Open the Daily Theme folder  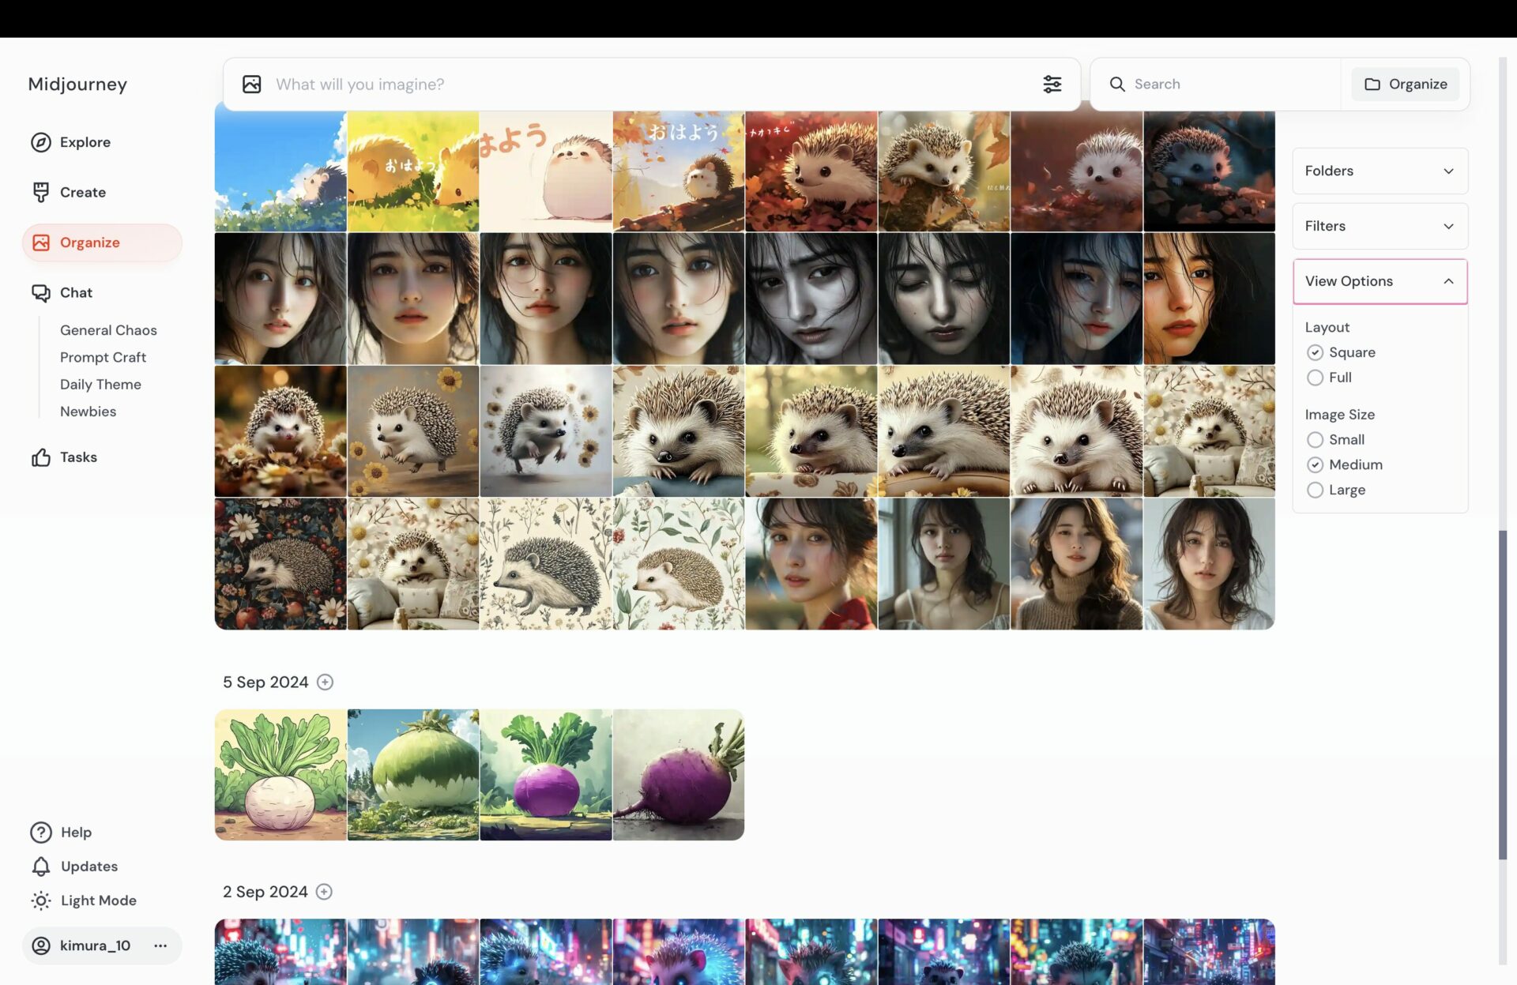pos(100,384)
